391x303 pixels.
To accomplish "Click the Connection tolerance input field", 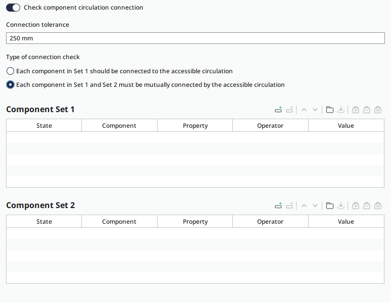I will [195, 38].
